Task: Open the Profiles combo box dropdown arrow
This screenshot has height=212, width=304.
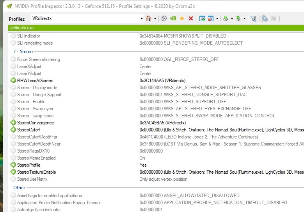Action: [142, 19]
